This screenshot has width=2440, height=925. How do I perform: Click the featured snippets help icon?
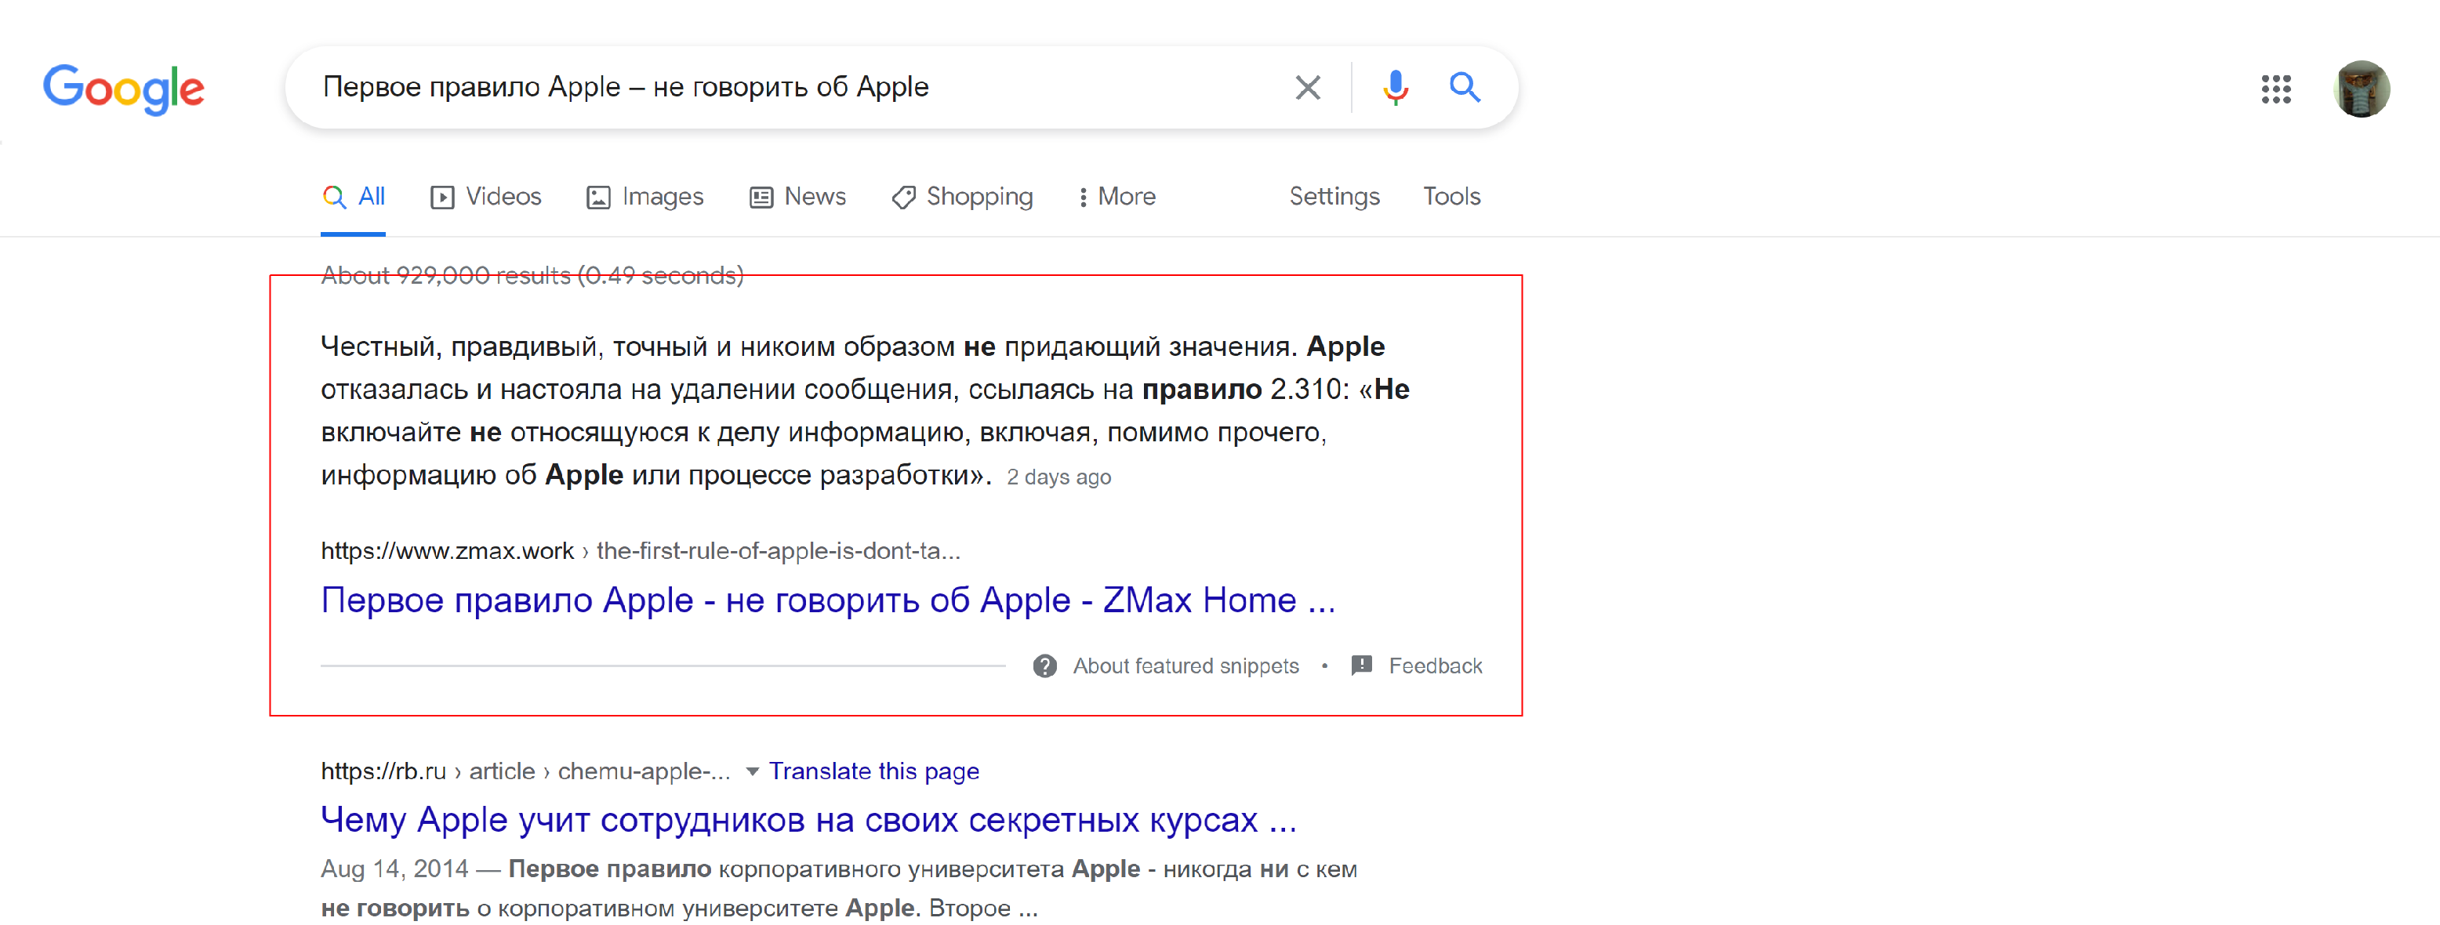tap(1045, 666)
